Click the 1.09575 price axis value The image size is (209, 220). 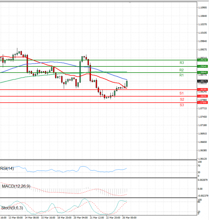tap(203, 50)
